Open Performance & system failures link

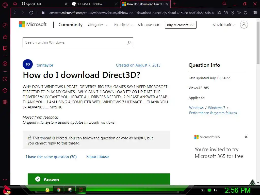(x=213, y=113)
